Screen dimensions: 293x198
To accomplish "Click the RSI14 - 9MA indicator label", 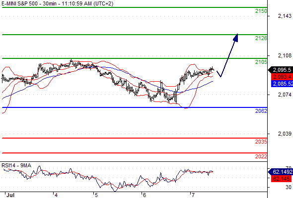I will [x=16, y=165].
